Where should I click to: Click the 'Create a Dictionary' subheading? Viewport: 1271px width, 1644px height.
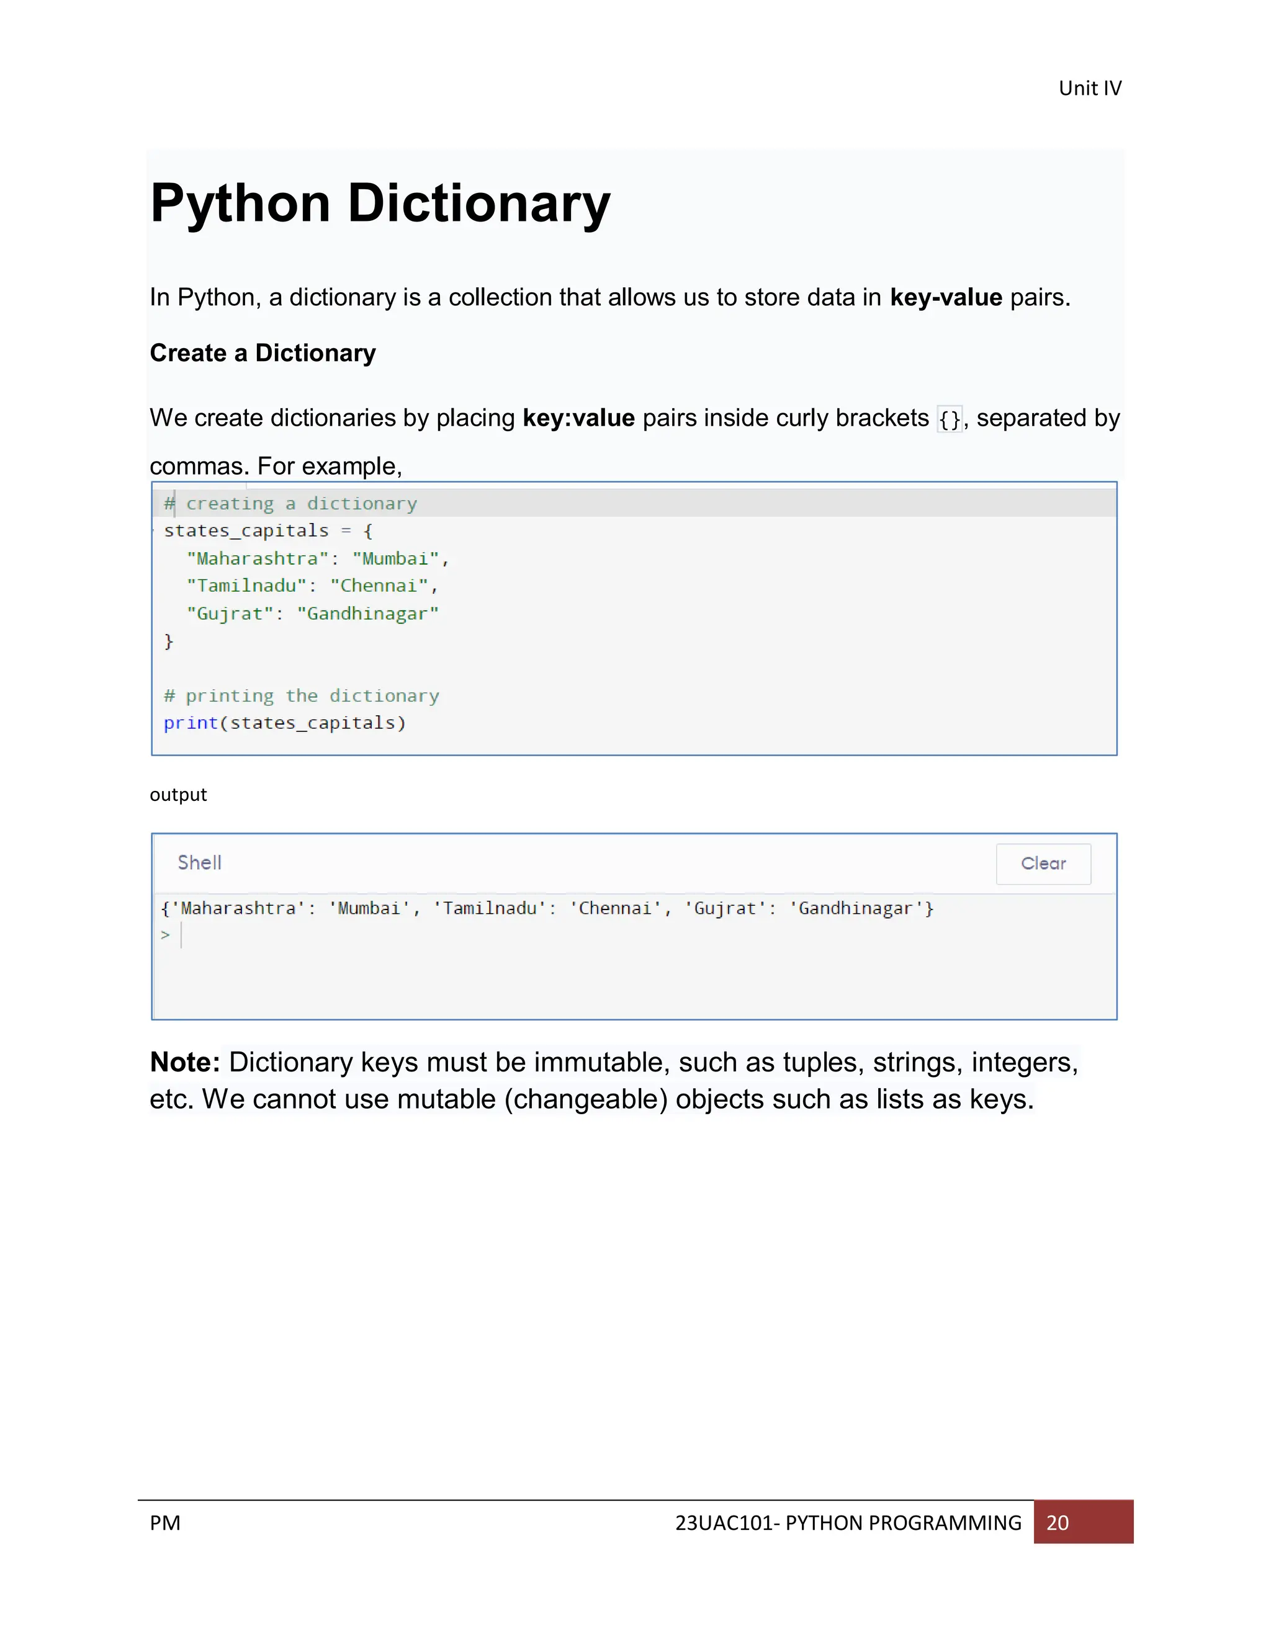point(263,353)
